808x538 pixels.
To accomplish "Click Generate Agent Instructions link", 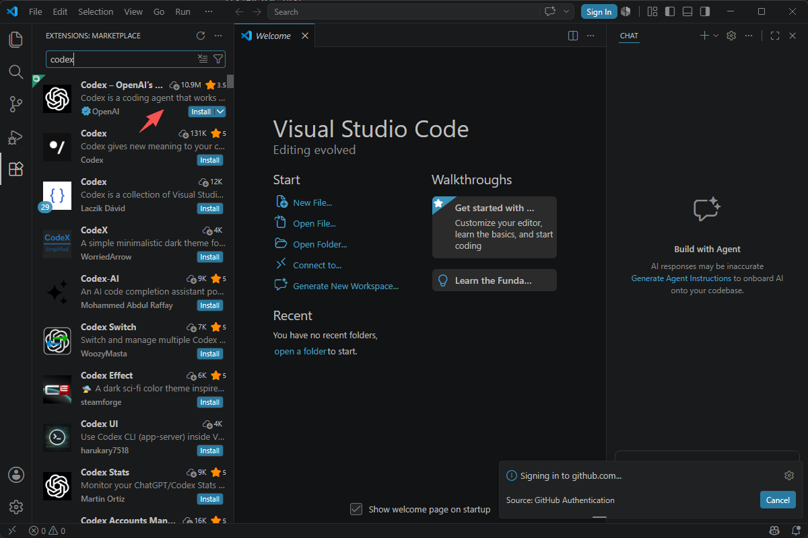I will pyautogui.click(x=681, y=278).
